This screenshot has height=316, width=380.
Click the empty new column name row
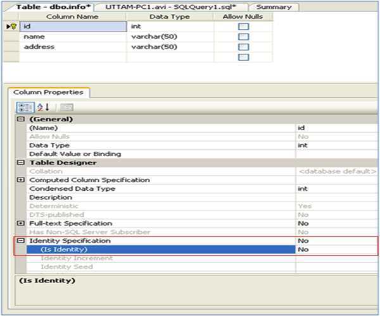point(73,57)
